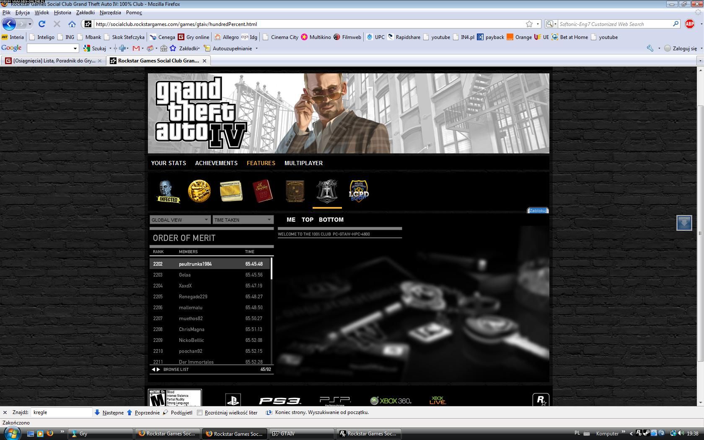Click the page vertical scrollbar thumb

[700, 233]
